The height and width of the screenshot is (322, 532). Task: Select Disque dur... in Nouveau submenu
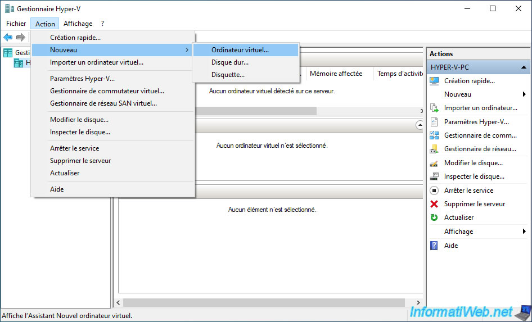point(246,62)
